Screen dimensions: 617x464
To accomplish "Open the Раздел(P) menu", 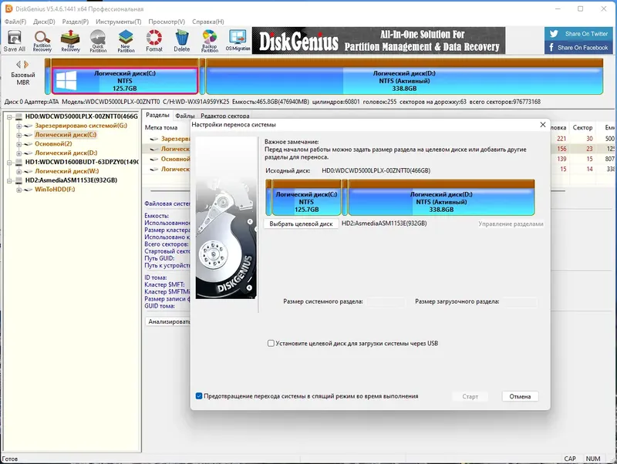I will (75, 22).
